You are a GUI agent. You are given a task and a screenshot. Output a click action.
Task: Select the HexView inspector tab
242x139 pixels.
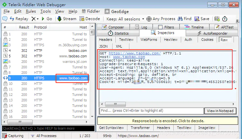tap(171, 40)
